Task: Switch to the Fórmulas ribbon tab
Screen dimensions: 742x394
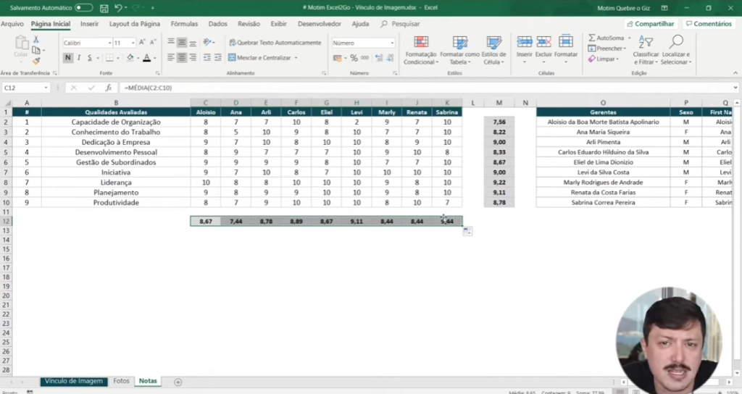Action: 184,24
